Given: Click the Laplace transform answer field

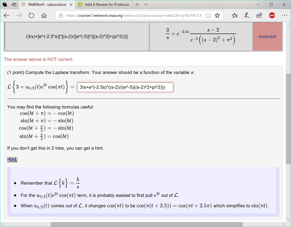Looking at the screenshot, I should point(125,87).
